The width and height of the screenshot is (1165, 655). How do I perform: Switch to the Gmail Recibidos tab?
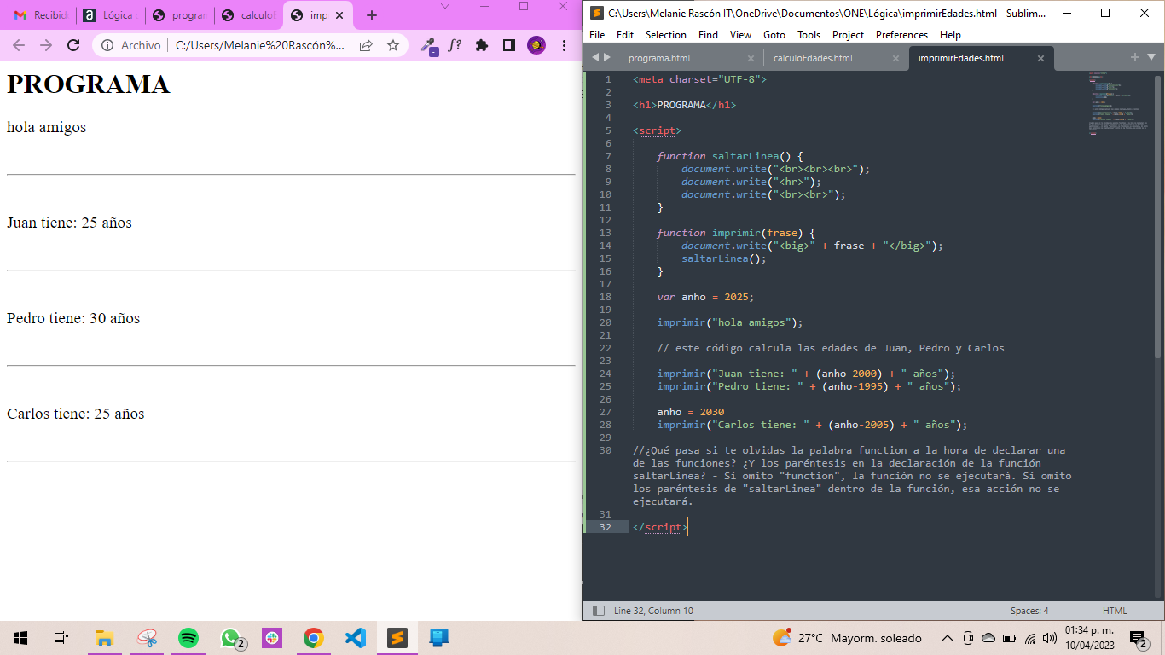pyautogui.click(x=41, y=15)
